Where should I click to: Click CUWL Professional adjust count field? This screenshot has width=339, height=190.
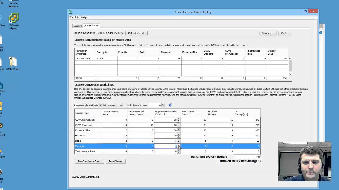(x=166, y=120)
